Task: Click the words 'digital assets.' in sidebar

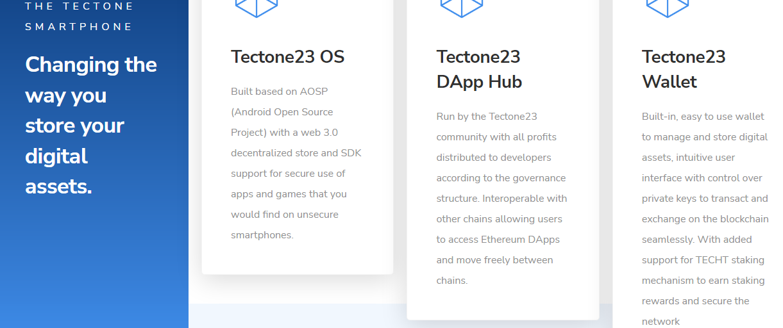Action: [x=58, y=172]
